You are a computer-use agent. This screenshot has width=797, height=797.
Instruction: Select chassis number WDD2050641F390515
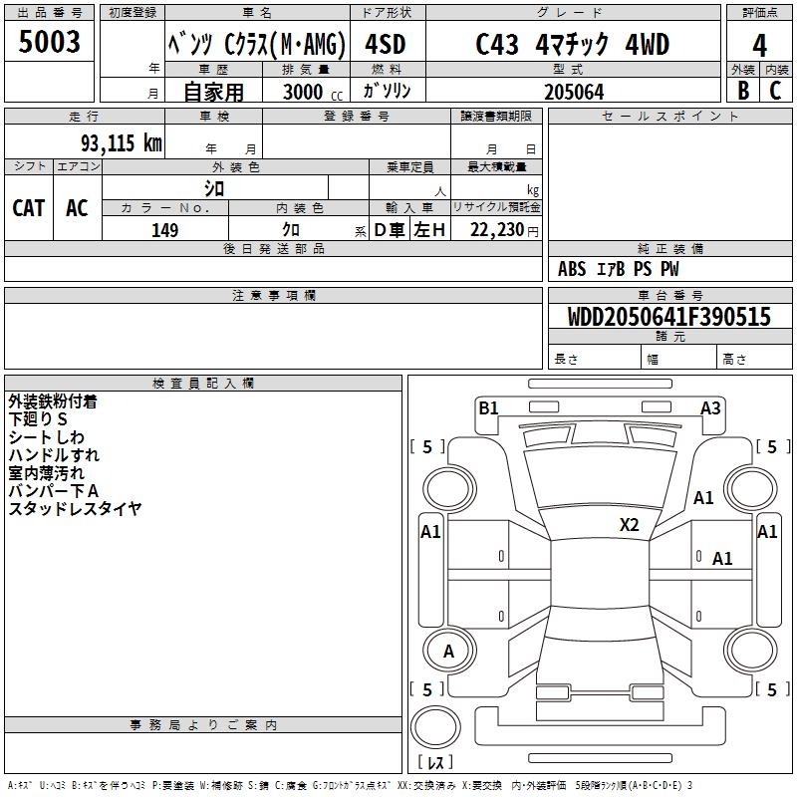[668, 317]
